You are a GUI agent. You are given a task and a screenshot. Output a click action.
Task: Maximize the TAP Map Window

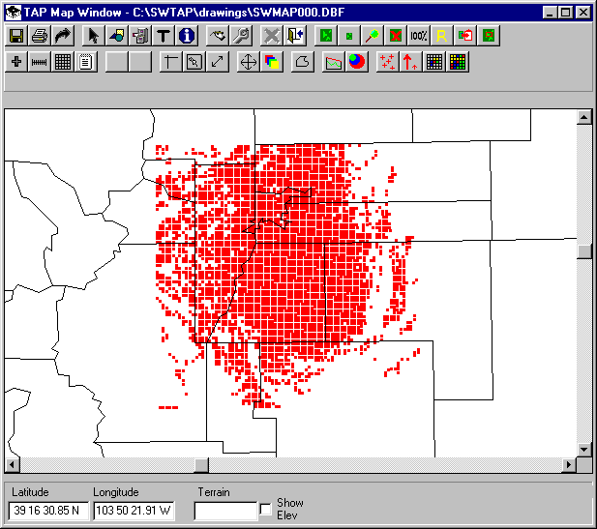pos(566,13)
